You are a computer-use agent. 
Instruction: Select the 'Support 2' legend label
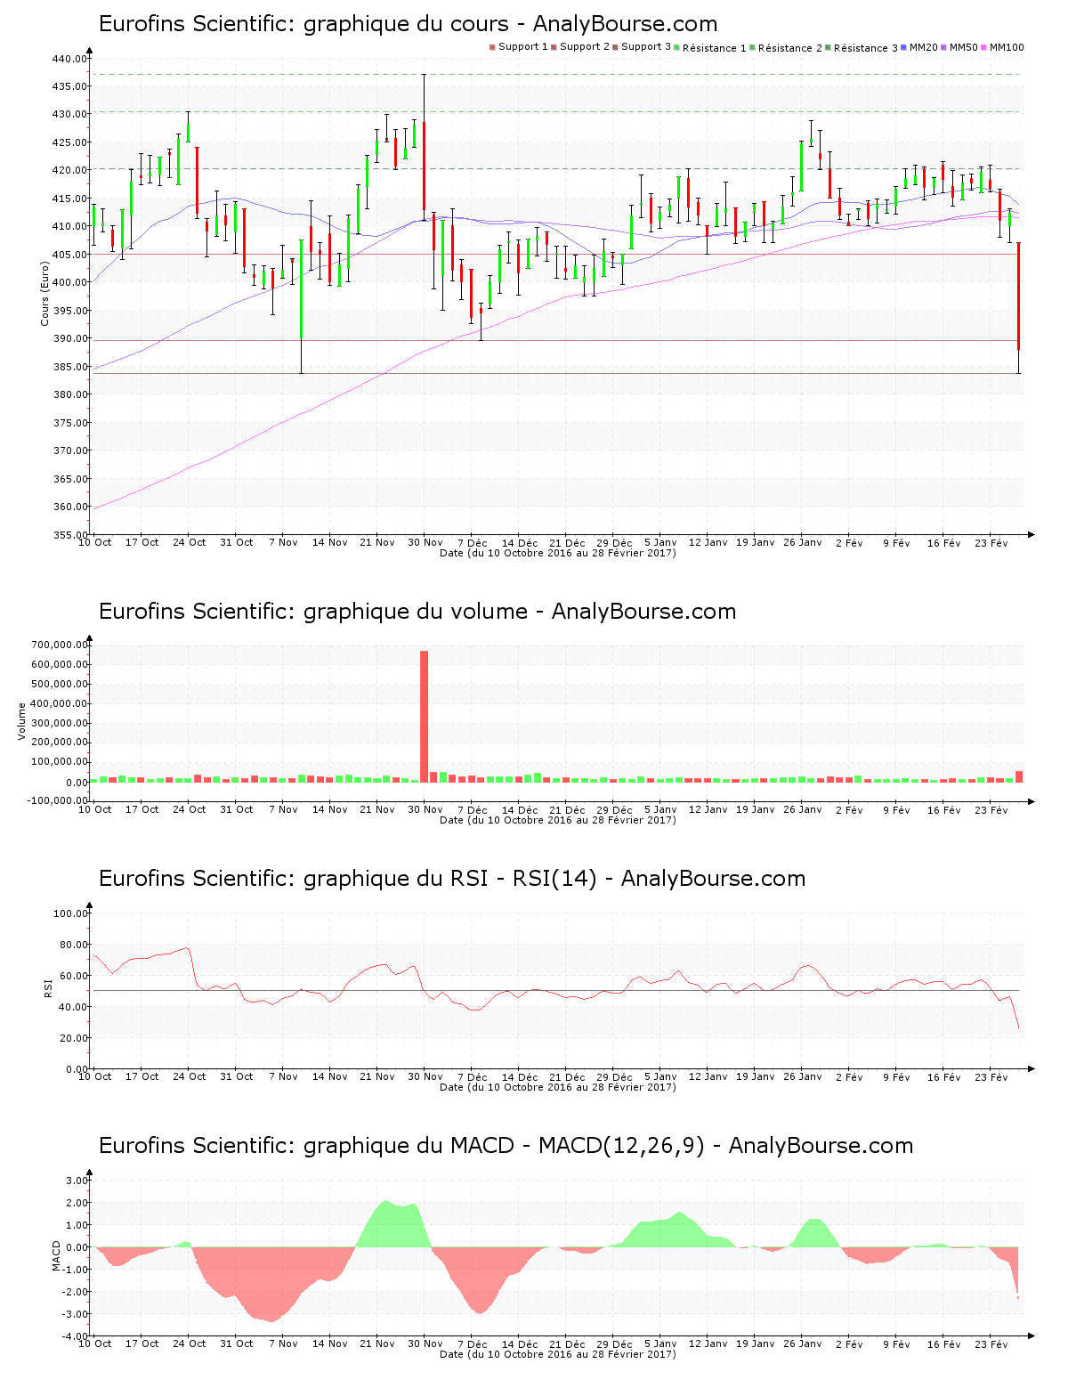pyautogui.click(x=585, y=47)
